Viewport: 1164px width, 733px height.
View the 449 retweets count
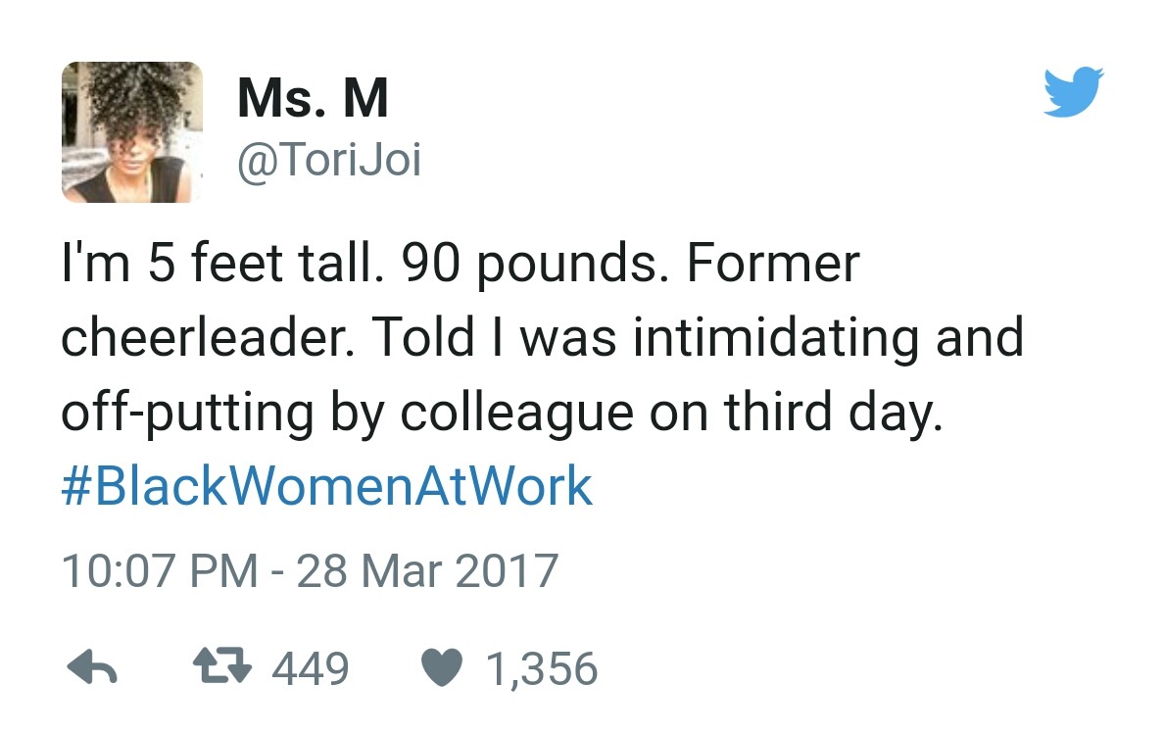click(310, 669)
